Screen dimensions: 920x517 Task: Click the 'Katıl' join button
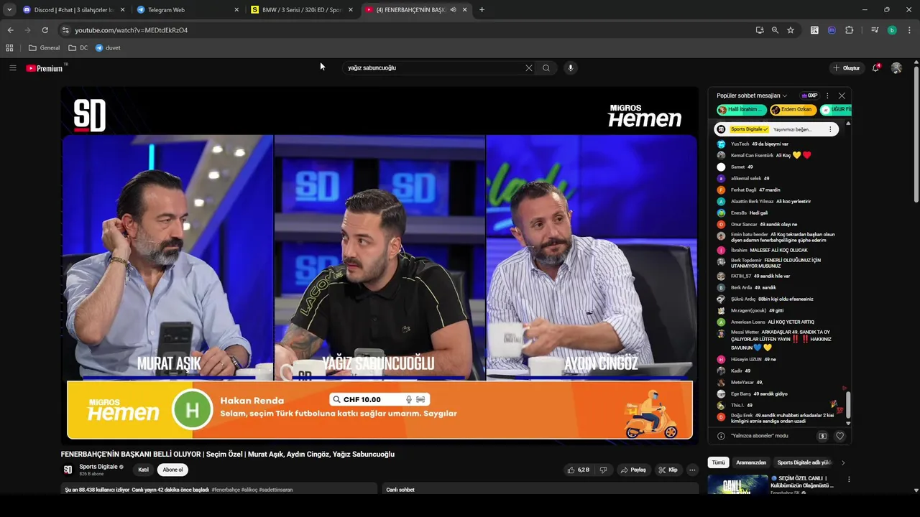[144, 470]
